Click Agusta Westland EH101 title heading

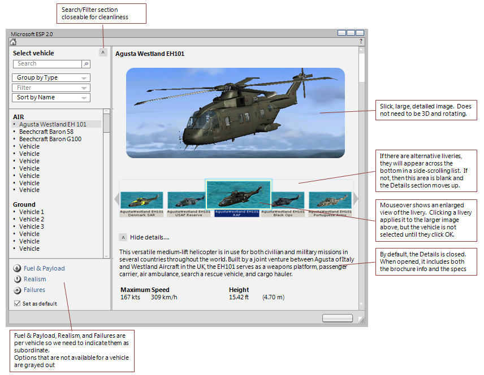coord(150,54)
